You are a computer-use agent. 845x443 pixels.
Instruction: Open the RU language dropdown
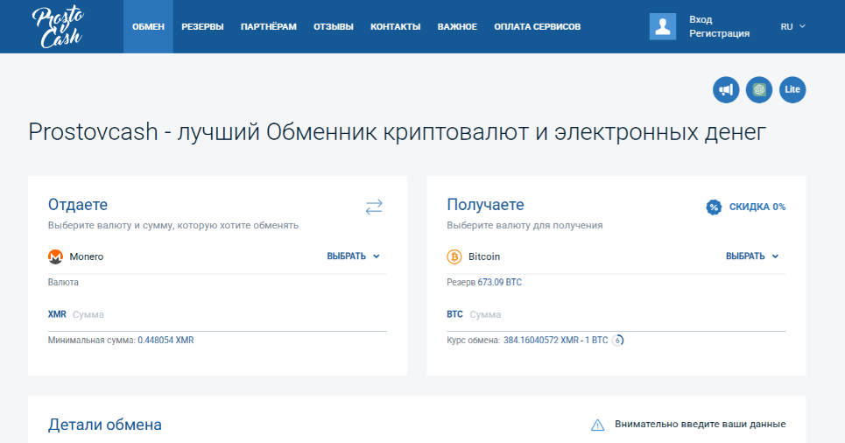(792, 26)
